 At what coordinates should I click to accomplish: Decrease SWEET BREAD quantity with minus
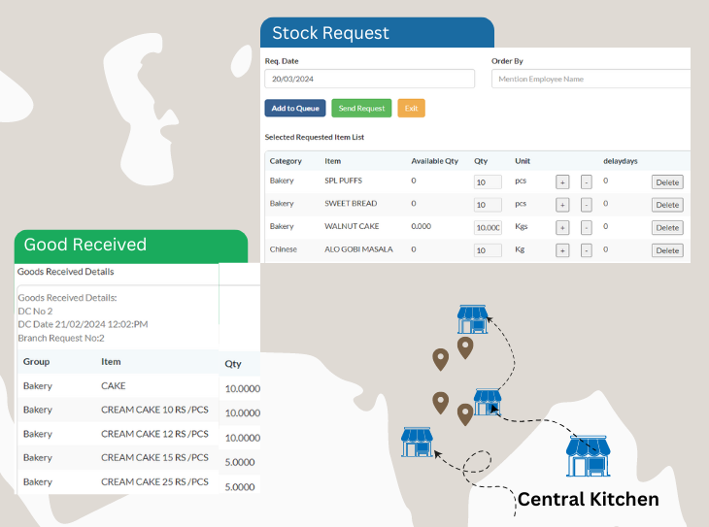pyautogui.click(x=586, y=205)
